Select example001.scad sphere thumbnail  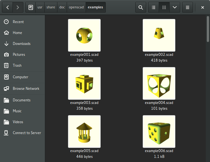tap(84, 35)
